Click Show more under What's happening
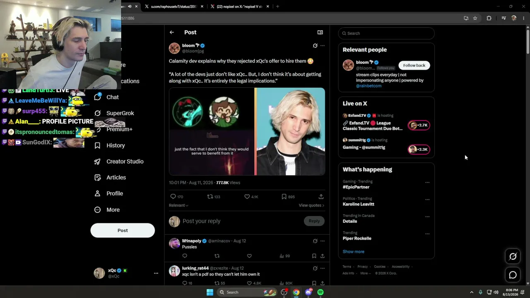The image size is (530, 298). point(354,252)
